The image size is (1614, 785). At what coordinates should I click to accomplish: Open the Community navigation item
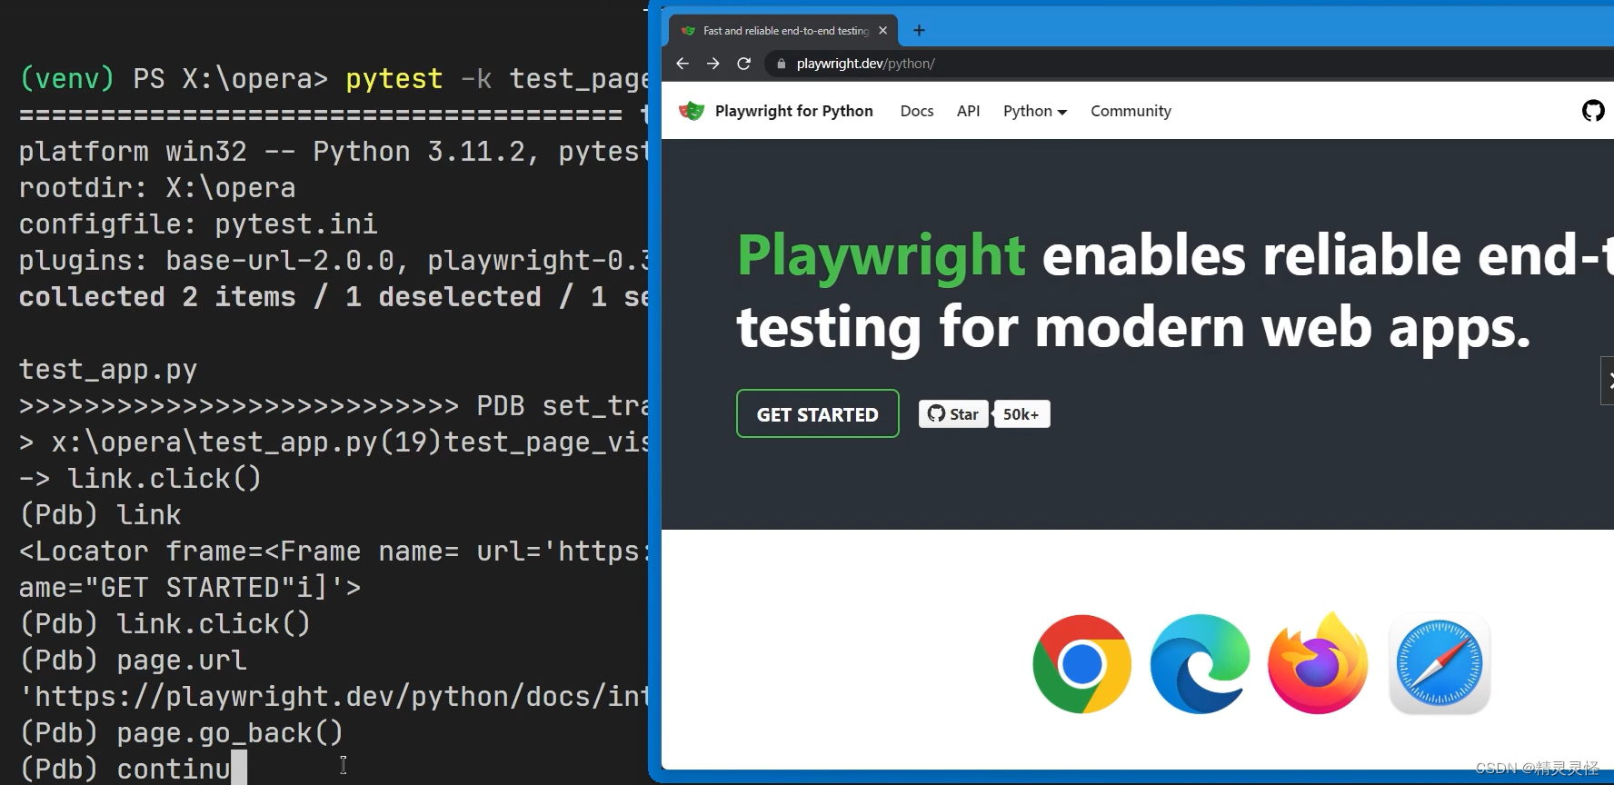(1131, 111)
